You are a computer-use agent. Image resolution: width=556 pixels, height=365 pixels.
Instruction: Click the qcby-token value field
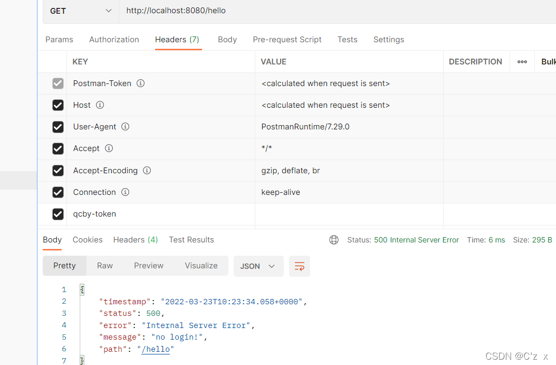coord(349,214)
